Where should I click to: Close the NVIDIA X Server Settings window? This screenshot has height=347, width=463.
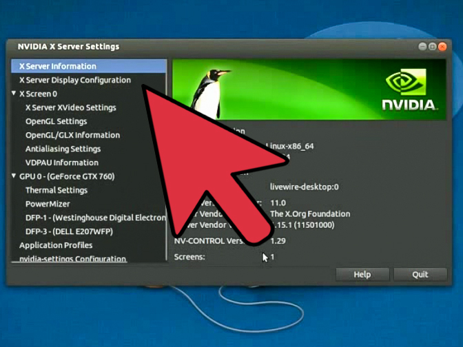pyautogui.click(x=442, y=47)
